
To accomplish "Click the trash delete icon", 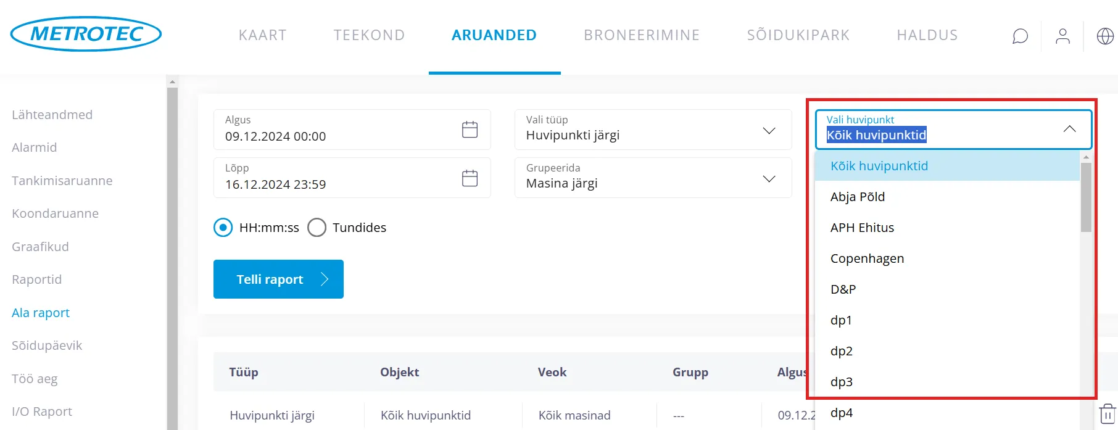I will (x=1108, y=413).
